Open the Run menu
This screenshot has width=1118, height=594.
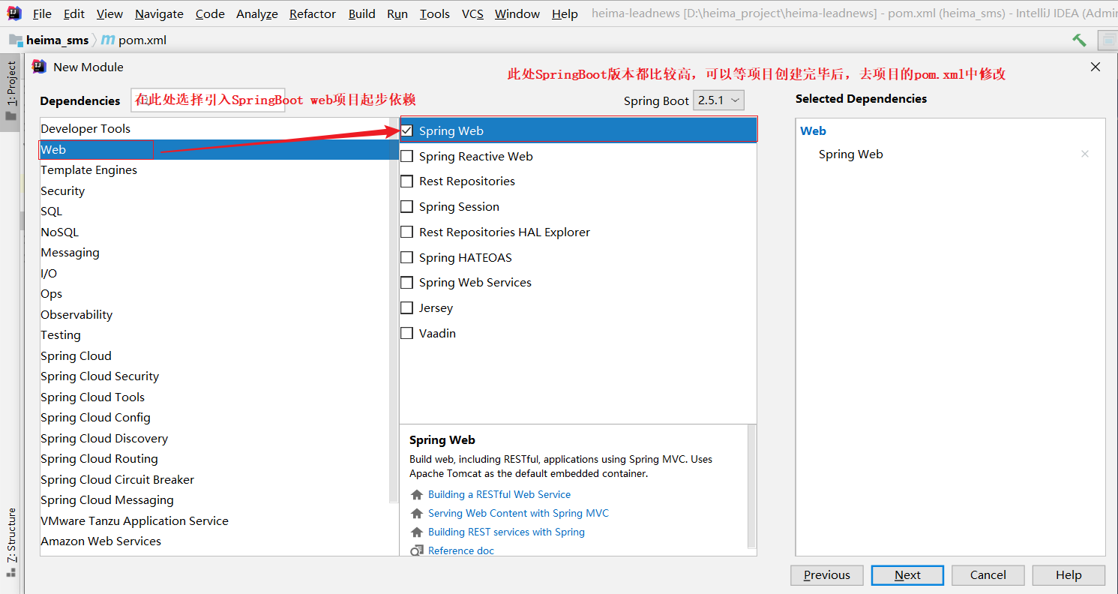[397, 13]
